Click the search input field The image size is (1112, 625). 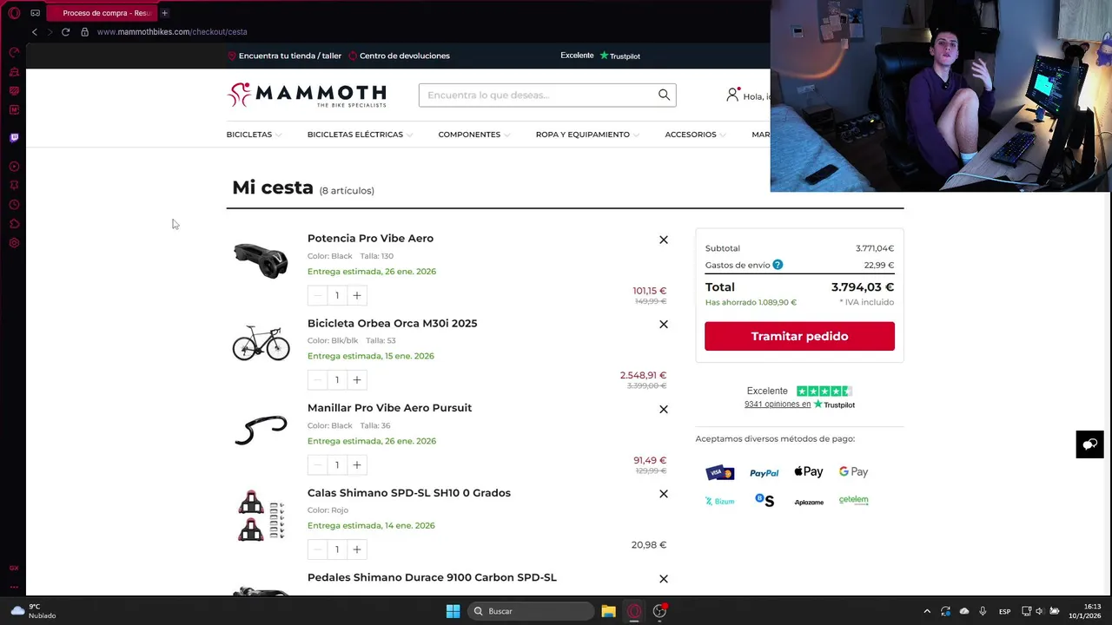click(x=539, y=95)
